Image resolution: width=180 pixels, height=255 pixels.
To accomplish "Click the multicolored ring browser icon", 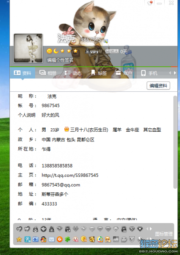I will click(100, 239).
